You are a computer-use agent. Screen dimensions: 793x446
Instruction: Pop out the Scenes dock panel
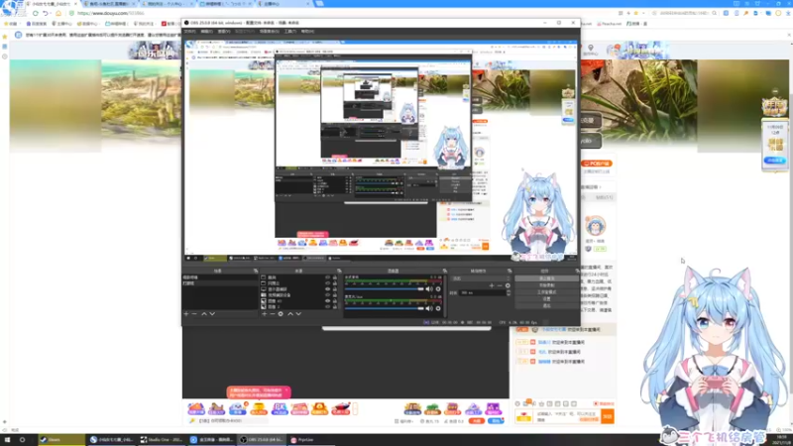point(256,271)
